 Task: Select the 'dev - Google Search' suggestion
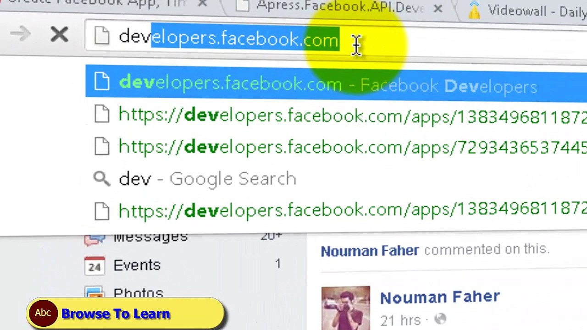[x=336, y=178]
